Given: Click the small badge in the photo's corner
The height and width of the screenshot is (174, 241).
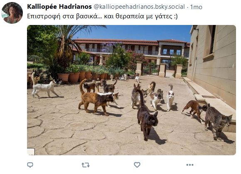Looking at the screenshot, I should (x=31, y=152).
